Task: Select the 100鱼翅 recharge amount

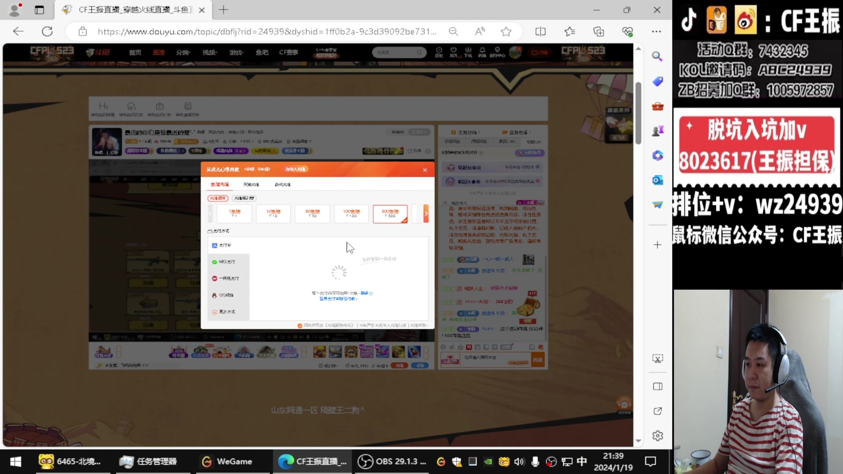Action: pos(351,214)
